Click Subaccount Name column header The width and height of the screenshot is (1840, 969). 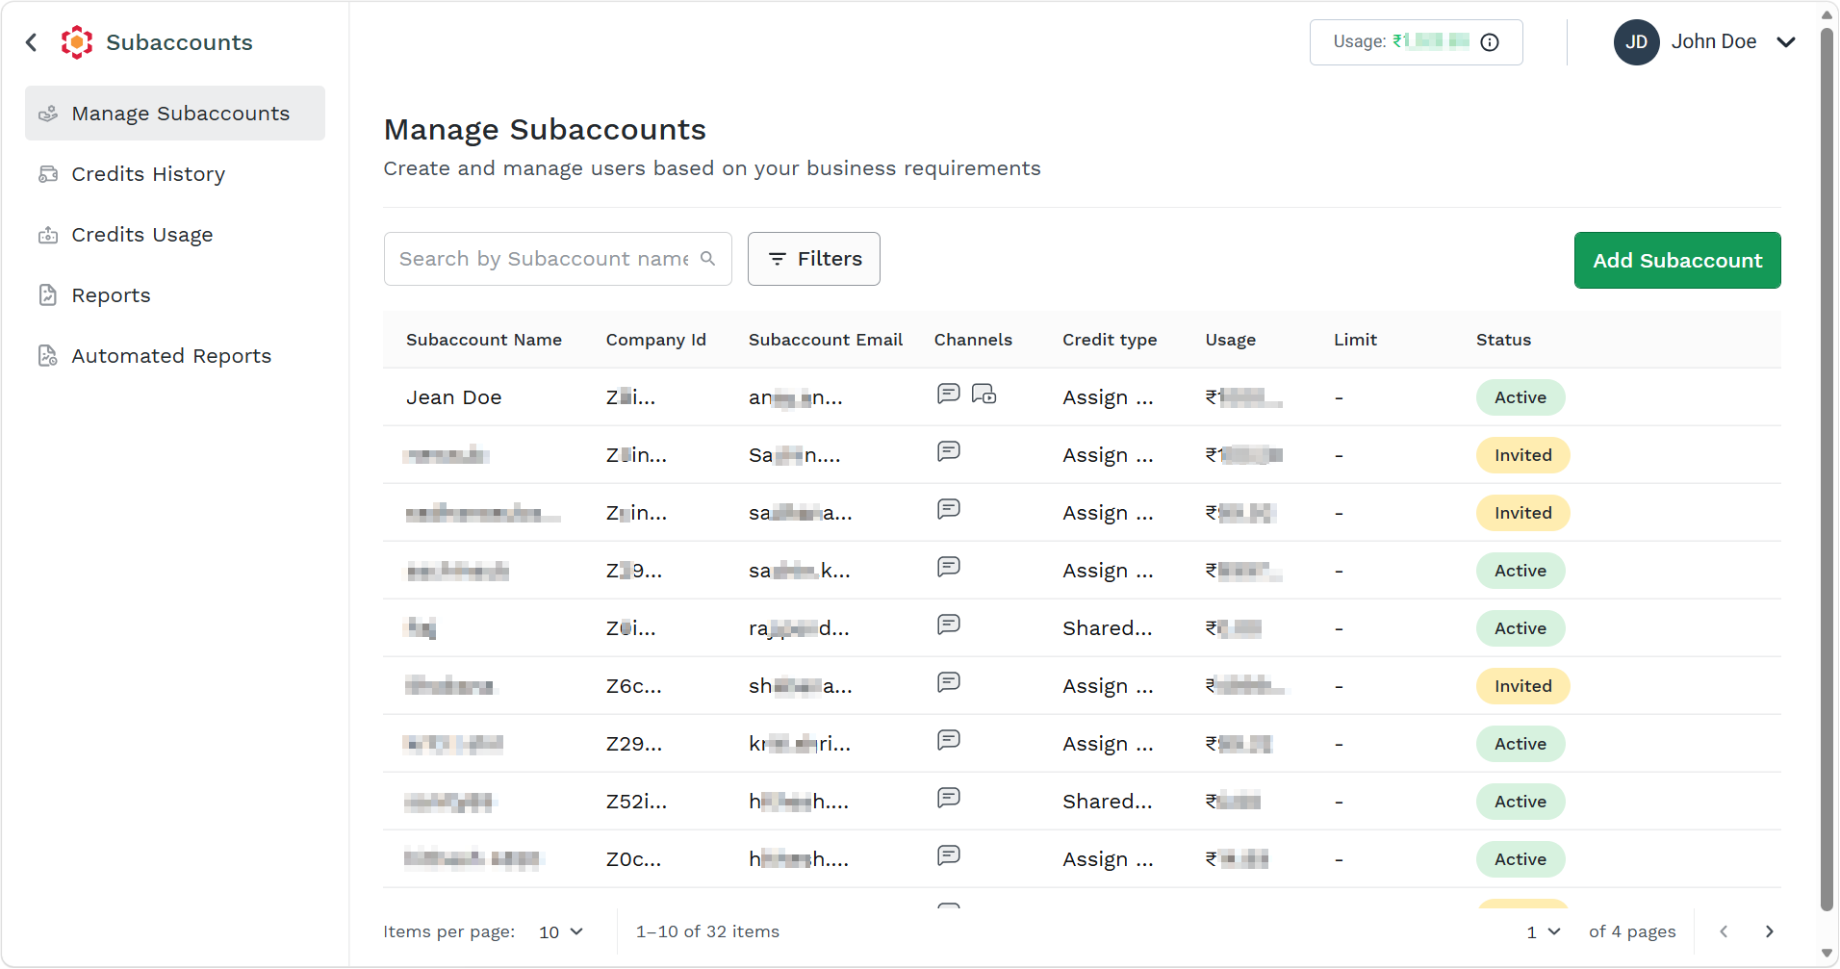pyautogui.click(x=484, y=340)
